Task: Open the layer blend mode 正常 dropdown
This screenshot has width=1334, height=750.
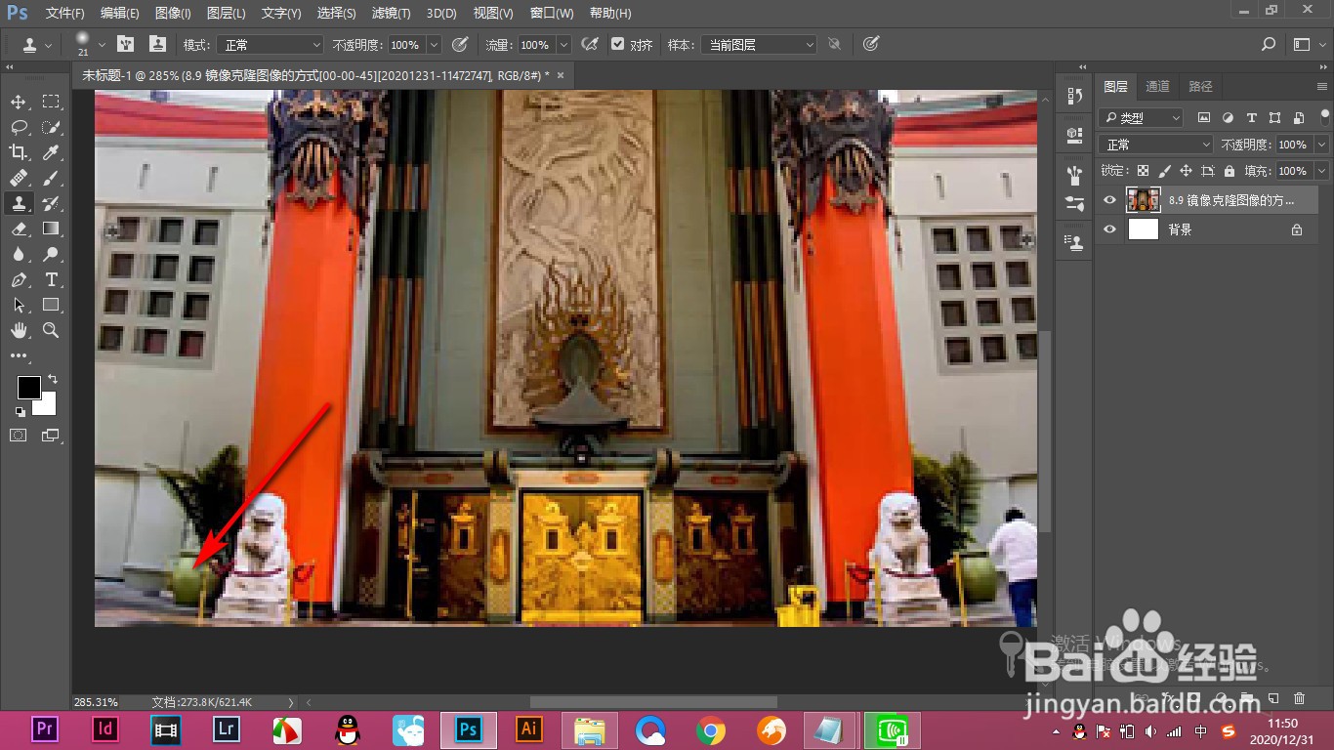Action: 1156,145
